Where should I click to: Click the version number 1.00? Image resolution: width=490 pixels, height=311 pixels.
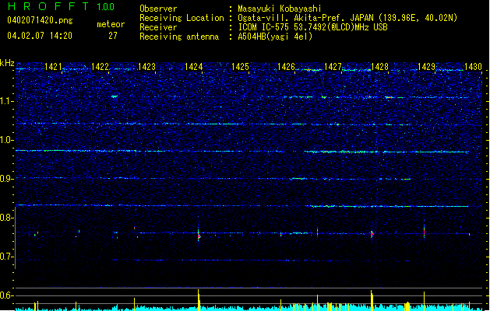106,7
